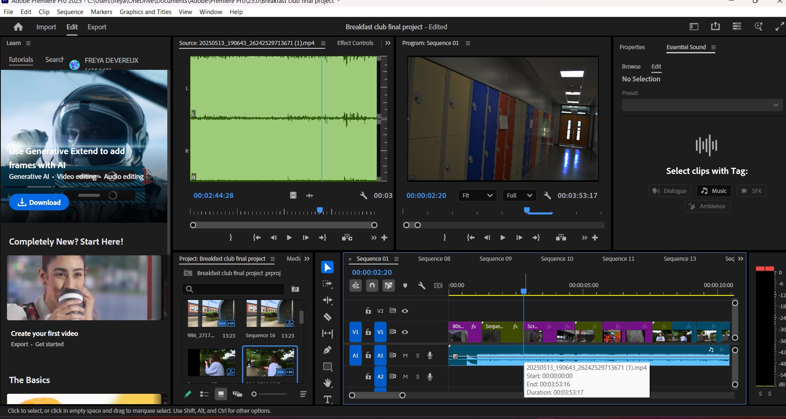Show more timeline sequence tabs

(x=741, y=259)
